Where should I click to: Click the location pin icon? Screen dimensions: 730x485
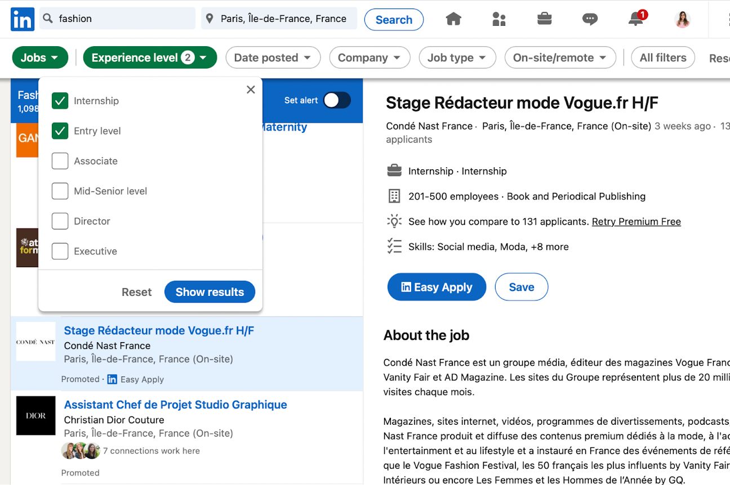point(210,19)
